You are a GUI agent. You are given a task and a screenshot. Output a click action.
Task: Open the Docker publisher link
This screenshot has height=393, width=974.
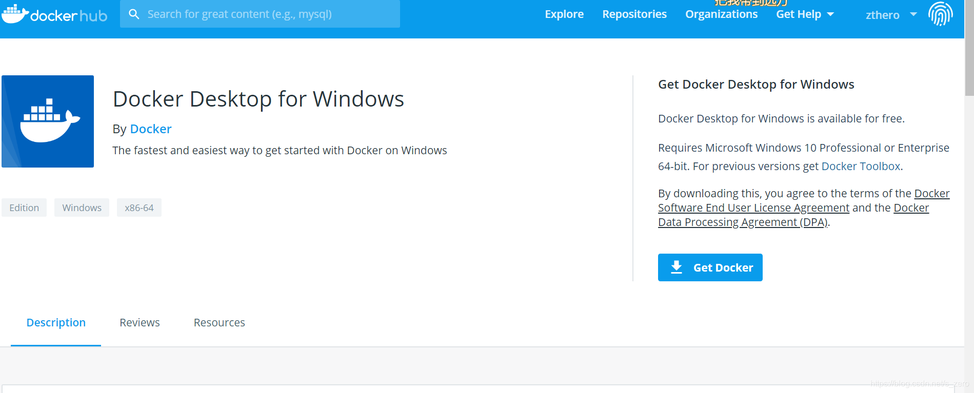tap(151, 129)
